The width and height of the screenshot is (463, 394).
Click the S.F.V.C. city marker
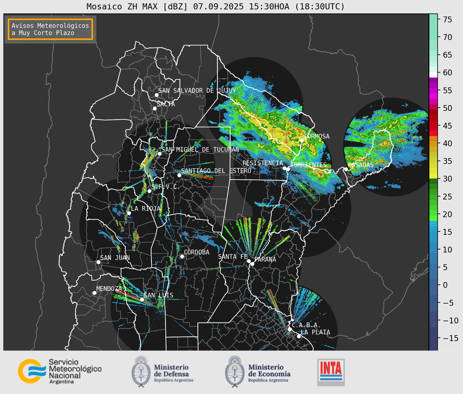pos(149,191)
